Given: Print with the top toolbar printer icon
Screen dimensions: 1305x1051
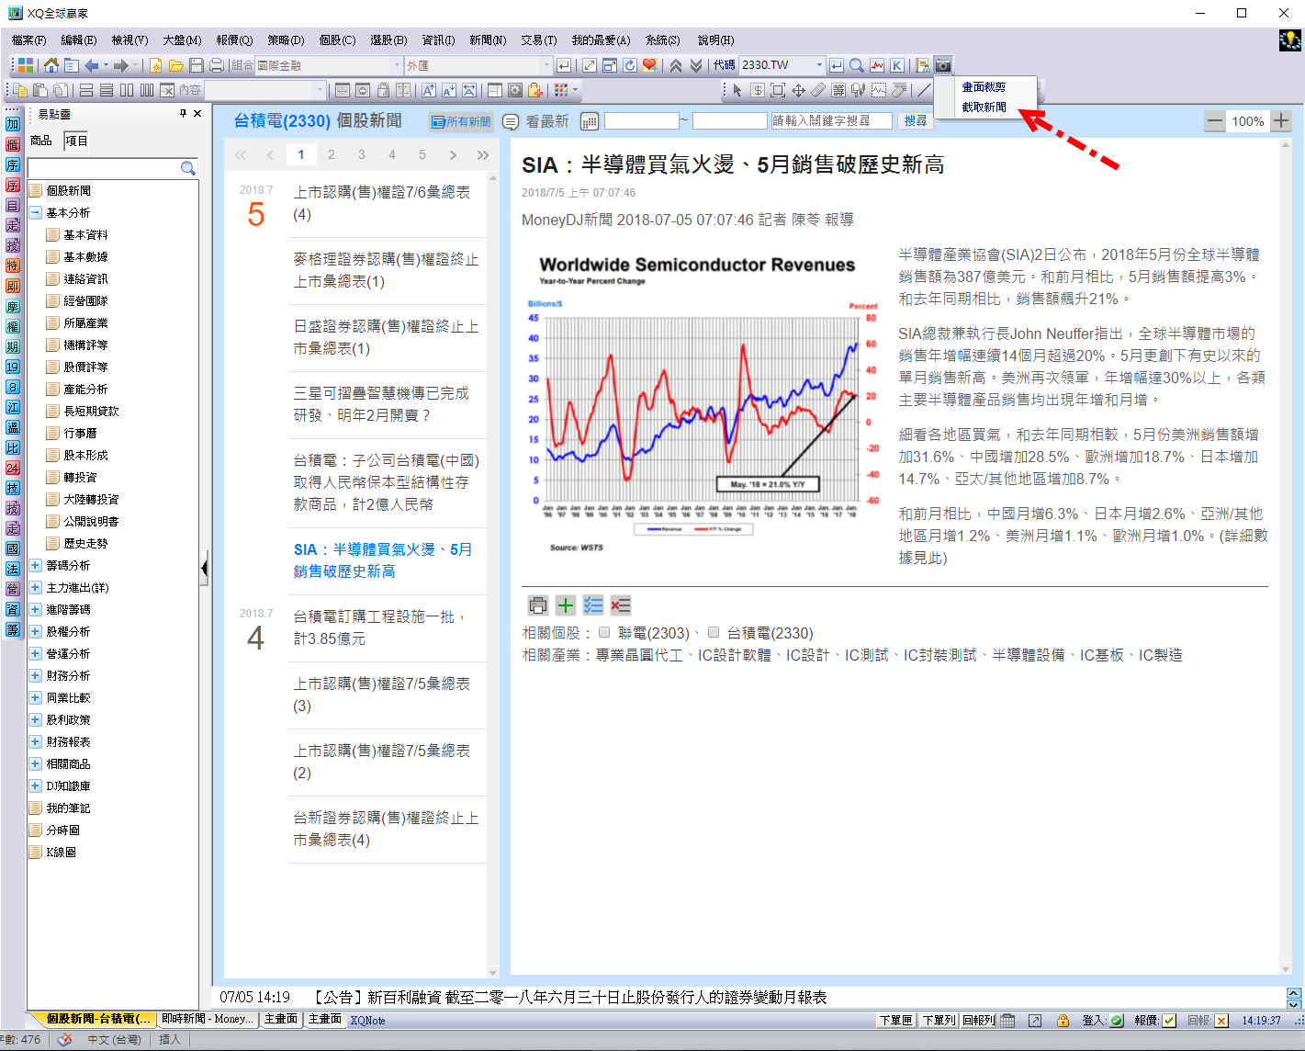Looking at the screenshot, I should pyautogui.click(x=216, y=65).
